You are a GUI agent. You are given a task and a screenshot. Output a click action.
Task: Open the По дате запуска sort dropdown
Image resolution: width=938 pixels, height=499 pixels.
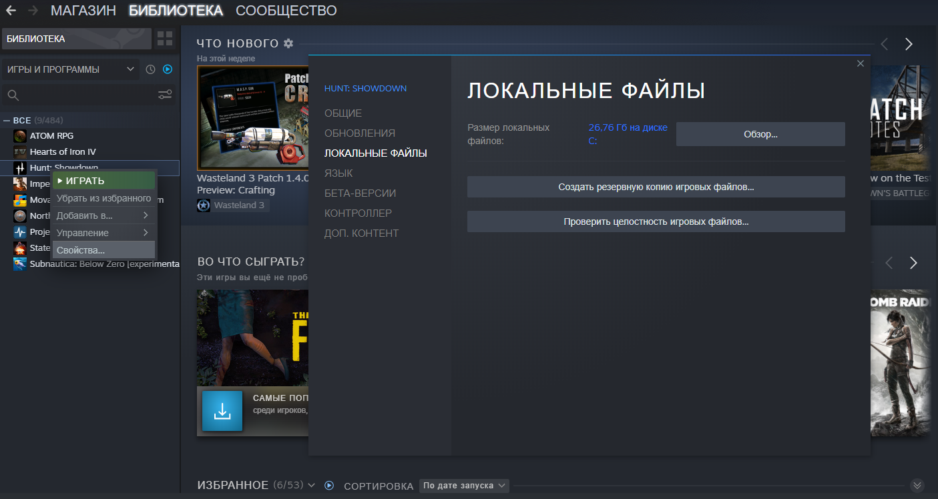tap(464, 486)
